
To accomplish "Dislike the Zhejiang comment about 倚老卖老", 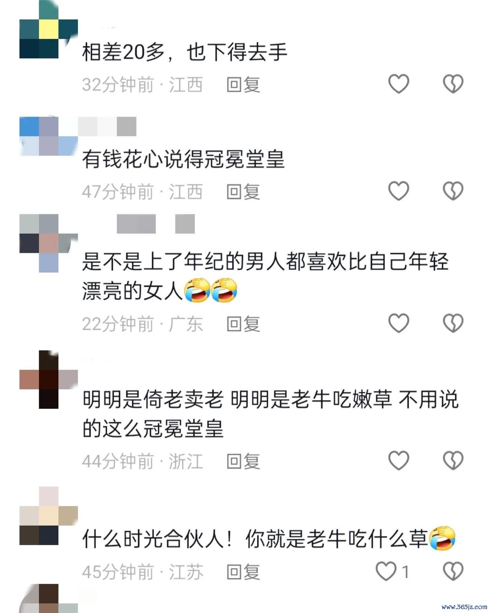I will click(453, 460).
